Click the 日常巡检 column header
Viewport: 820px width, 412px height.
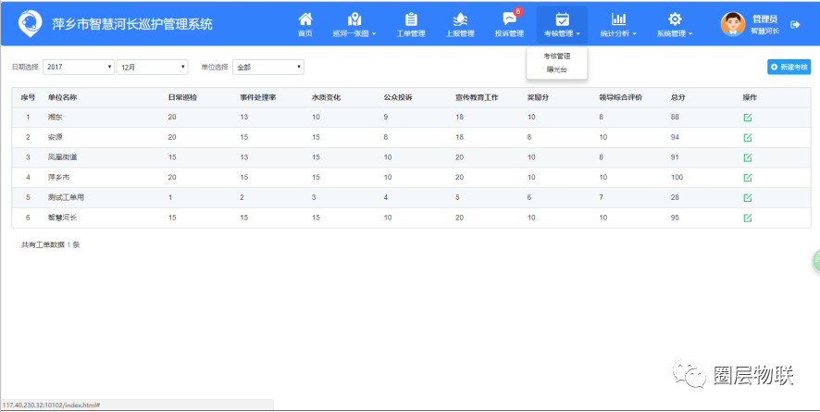point(182,97)
